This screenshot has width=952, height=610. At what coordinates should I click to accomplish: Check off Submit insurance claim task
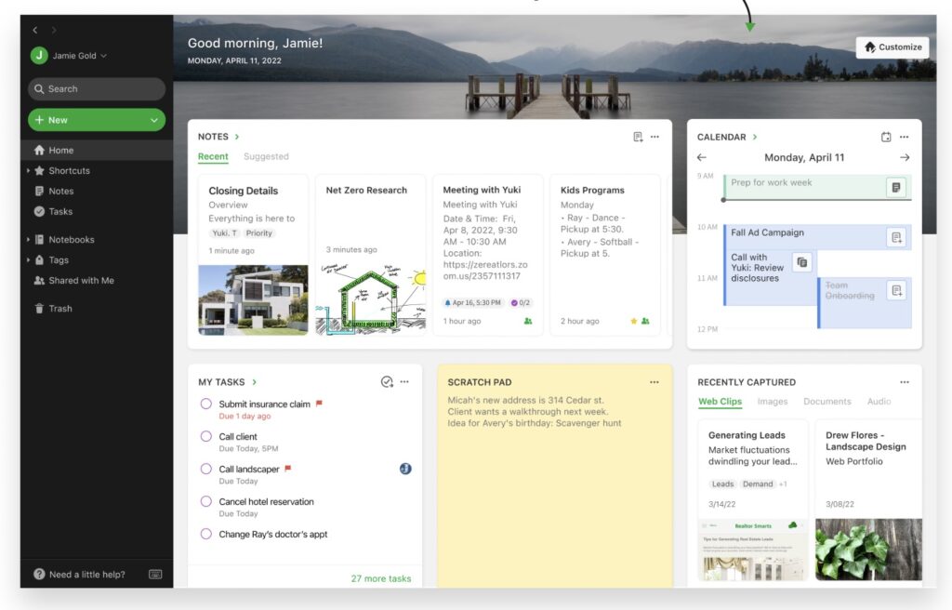coord(205,404)
